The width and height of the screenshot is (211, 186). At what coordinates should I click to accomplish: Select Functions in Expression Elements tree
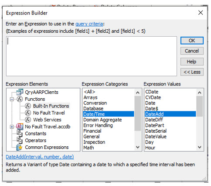35,99
